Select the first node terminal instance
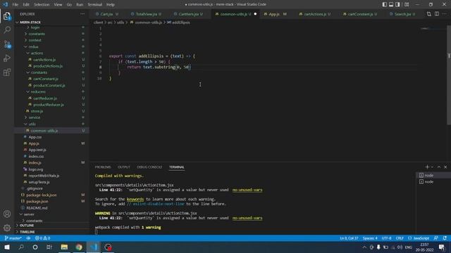This screenshot has width=451, height=253. 433,175
